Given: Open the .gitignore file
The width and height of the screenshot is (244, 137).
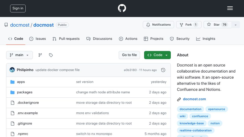Looking at the screenshot, I should (24, 124).
